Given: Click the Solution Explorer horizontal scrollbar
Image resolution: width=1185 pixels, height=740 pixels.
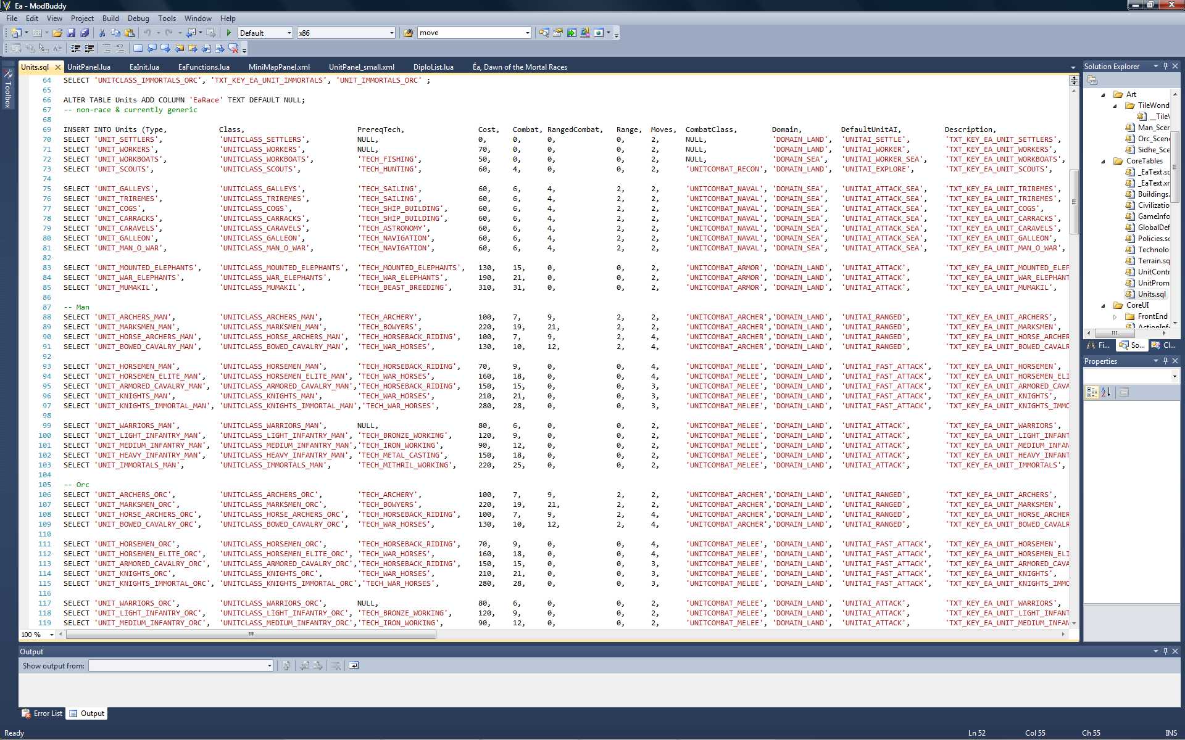Looking at the screenshot, I should pyautogui.click(x=1114, y=333).
